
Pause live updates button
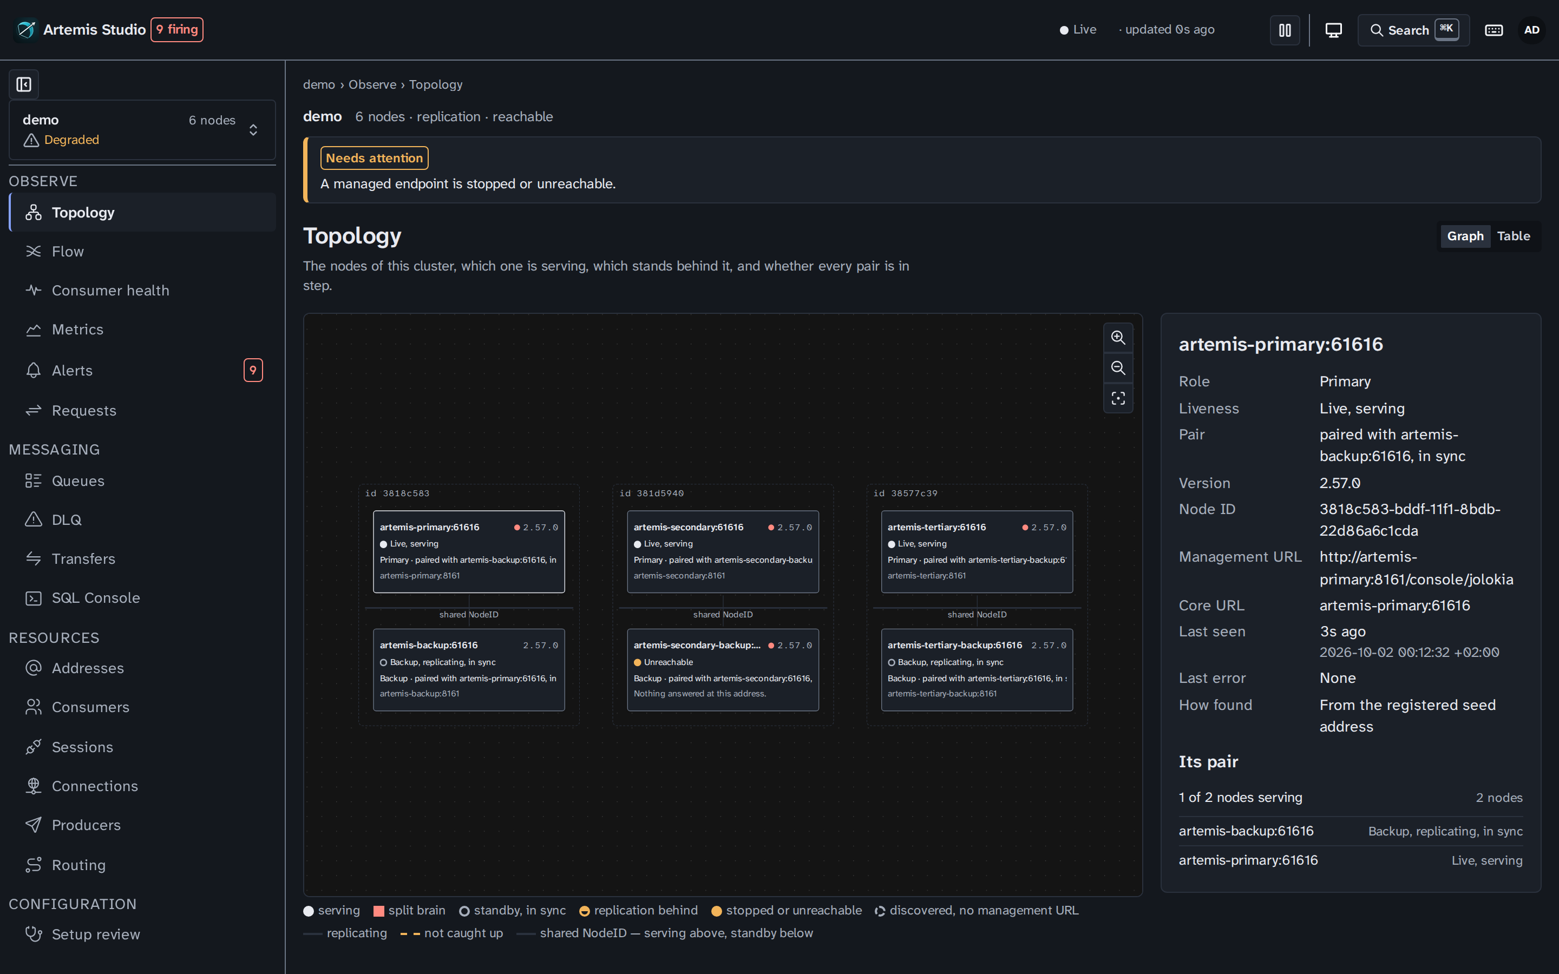[1285, 30]
